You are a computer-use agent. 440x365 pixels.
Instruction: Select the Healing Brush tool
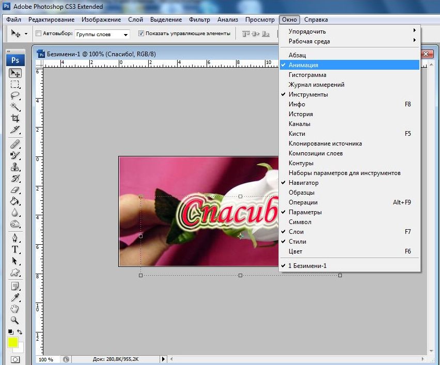pos(15,144)
